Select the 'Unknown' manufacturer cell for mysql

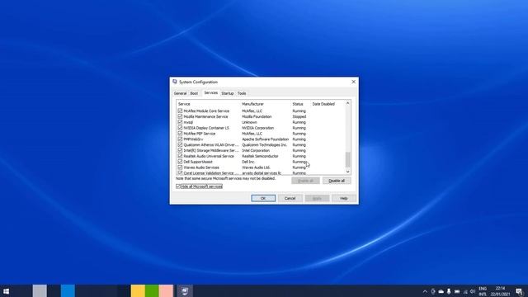tap(249, 122)
